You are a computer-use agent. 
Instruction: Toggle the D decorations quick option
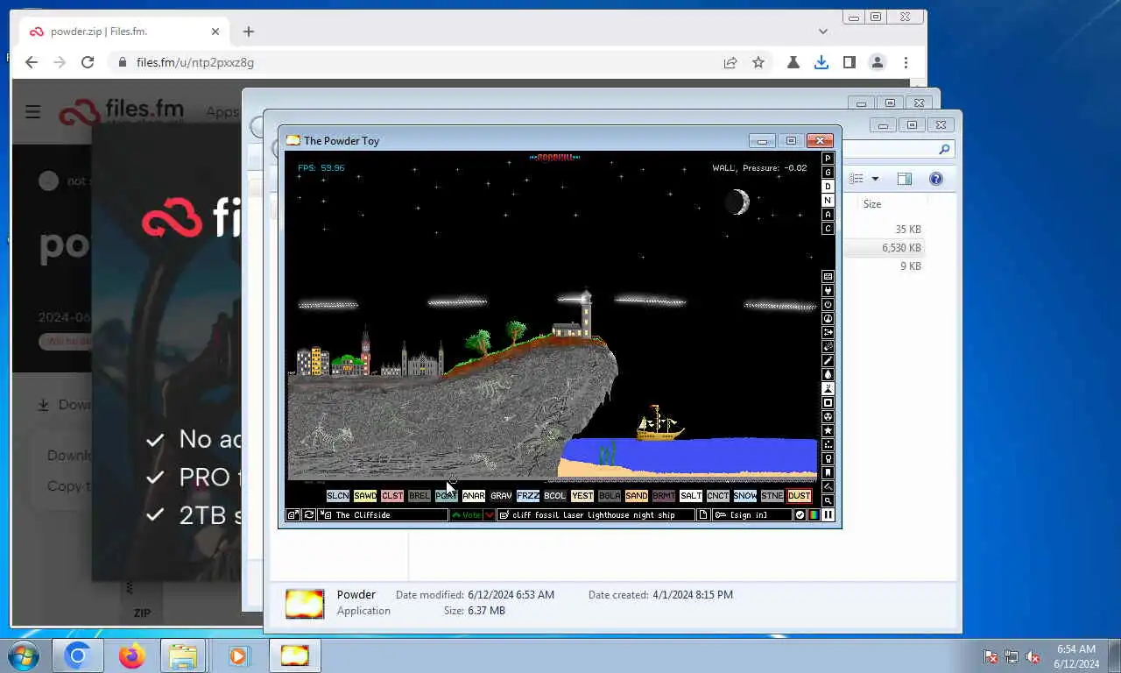coord(828,187)
